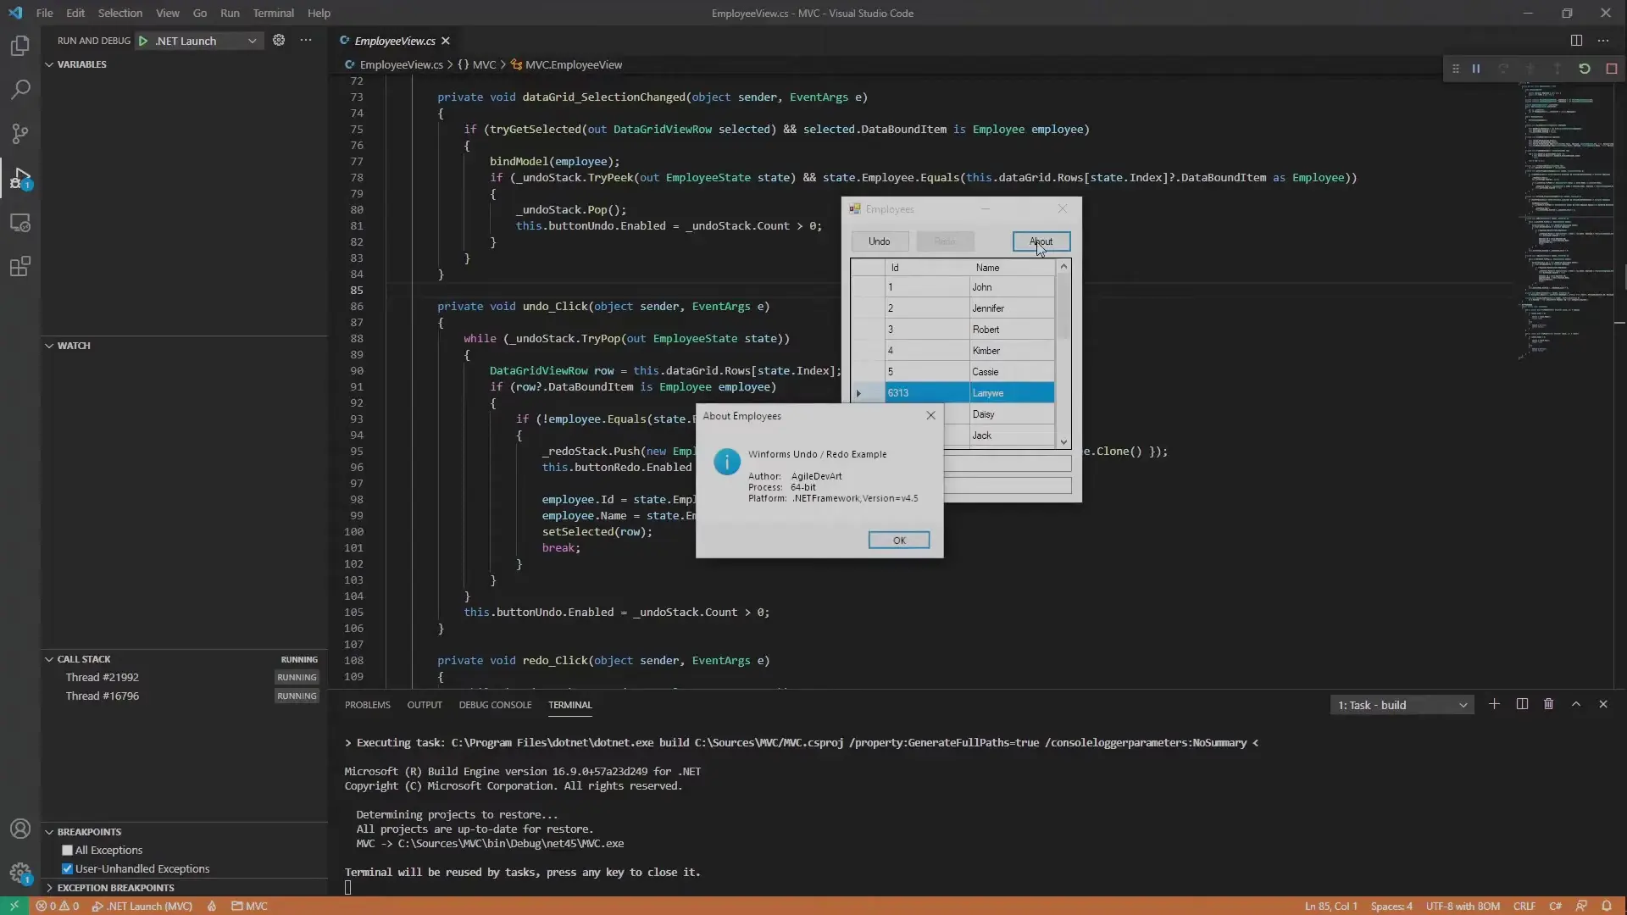Select the Robert row in Employees grid
Image resolution: width=1627 pixels, height=915 pixels.
(952, 330)
